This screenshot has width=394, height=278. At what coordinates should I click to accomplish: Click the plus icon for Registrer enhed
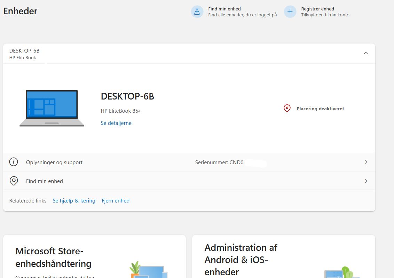290,11
